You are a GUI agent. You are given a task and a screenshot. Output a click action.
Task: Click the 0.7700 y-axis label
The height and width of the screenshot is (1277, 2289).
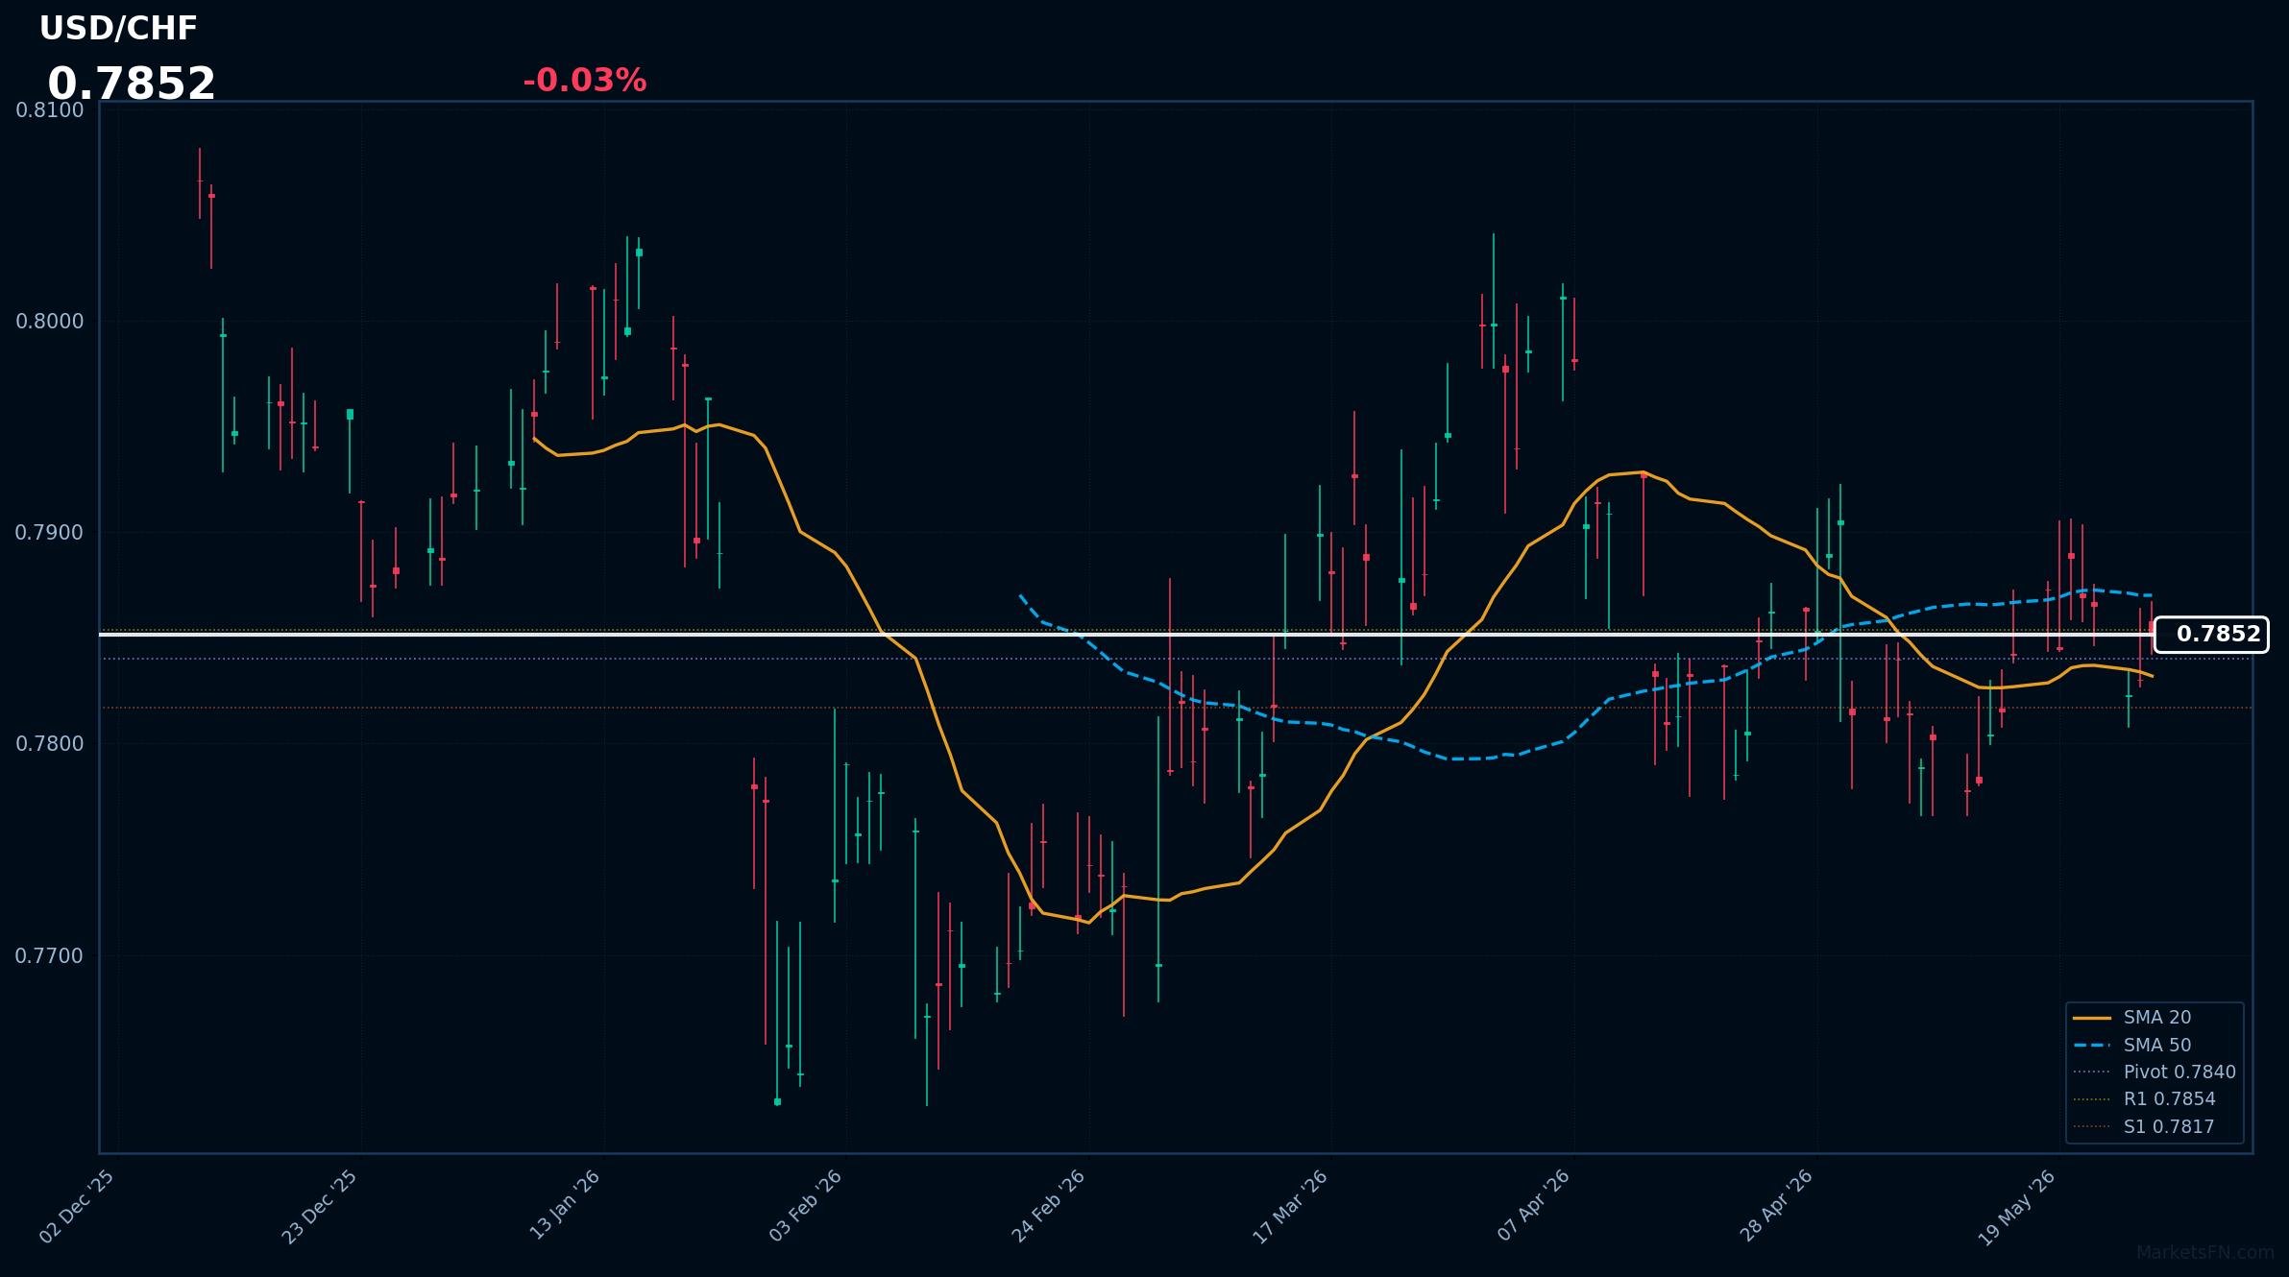tap(50, 956)
